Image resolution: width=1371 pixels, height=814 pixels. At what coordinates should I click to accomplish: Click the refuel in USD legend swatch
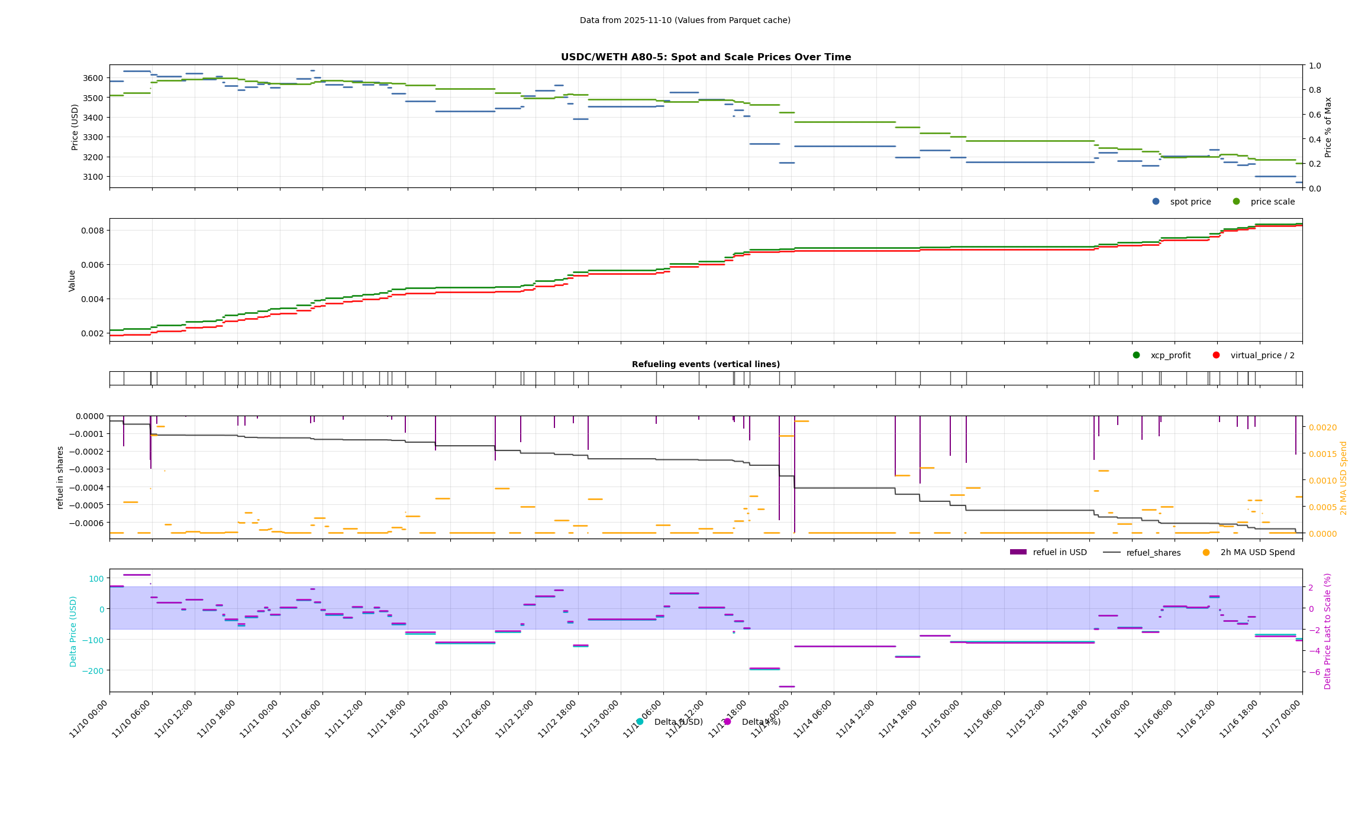pos(1018,552)
